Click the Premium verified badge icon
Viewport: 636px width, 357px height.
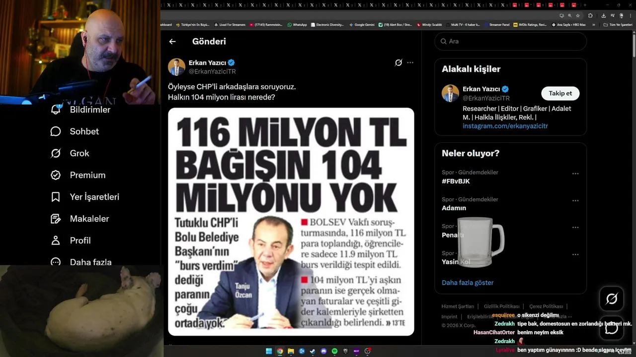(x=56, y=175)
